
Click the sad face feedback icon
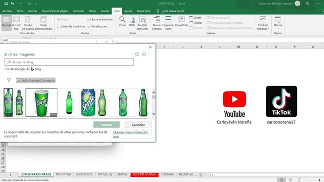pos(144,54)
